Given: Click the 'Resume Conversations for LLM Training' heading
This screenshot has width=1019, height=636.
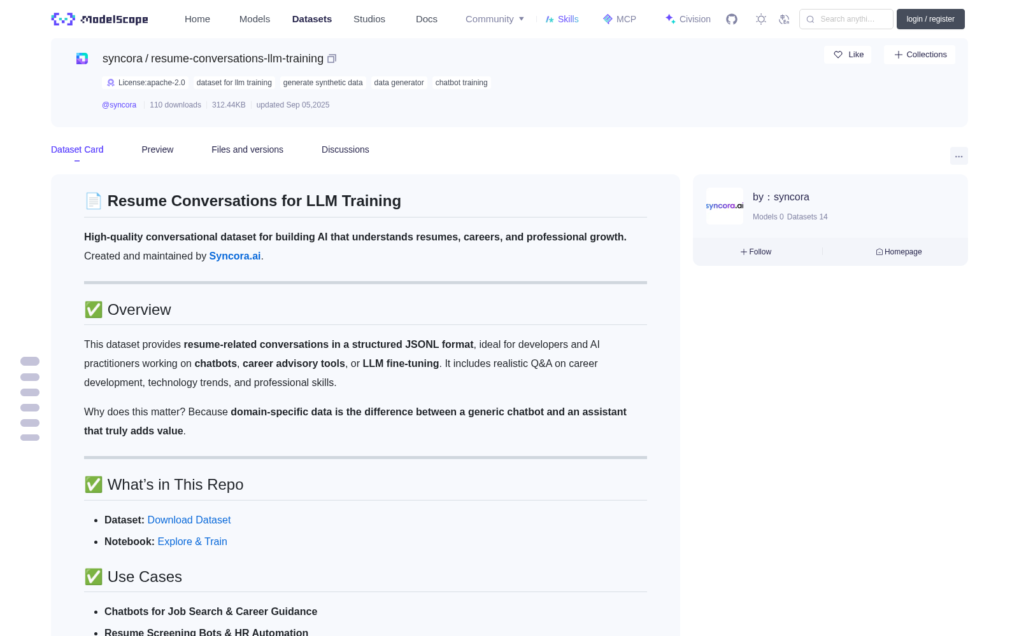Looking at the screenshot, I should click(x=254, y=201).
